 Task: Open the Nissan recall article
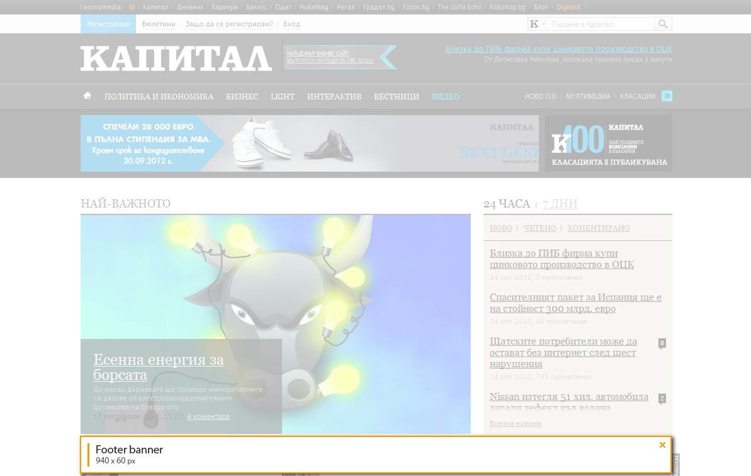[569, 402]
